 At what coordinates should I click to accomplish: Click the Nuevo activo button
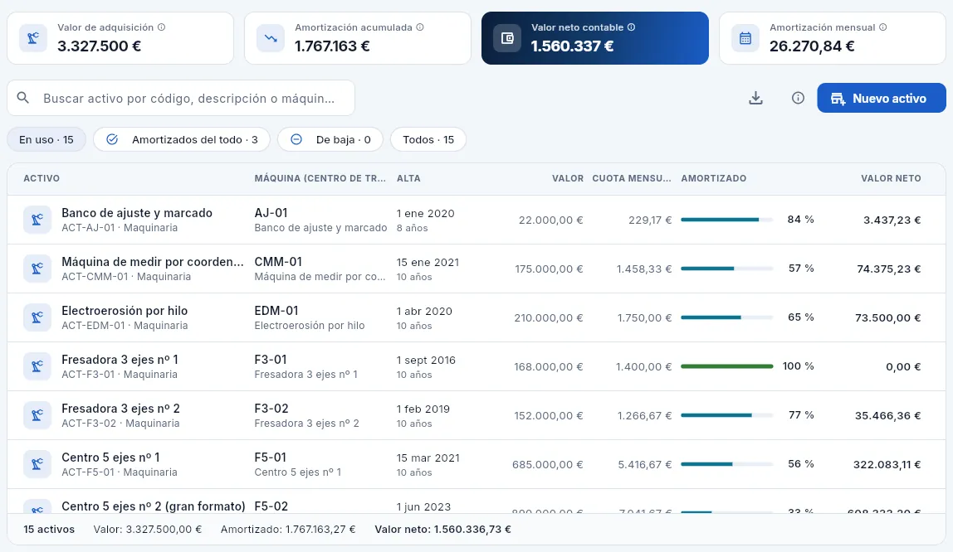[x=882, y=99]
